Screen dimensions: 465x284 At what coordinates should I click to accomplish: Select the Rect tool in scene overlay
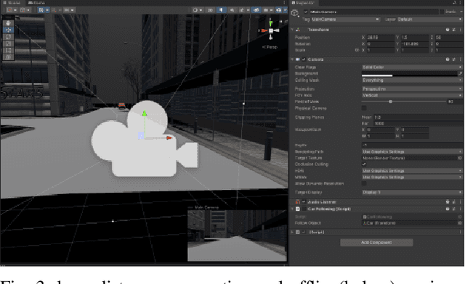click(x=8, y=50)
